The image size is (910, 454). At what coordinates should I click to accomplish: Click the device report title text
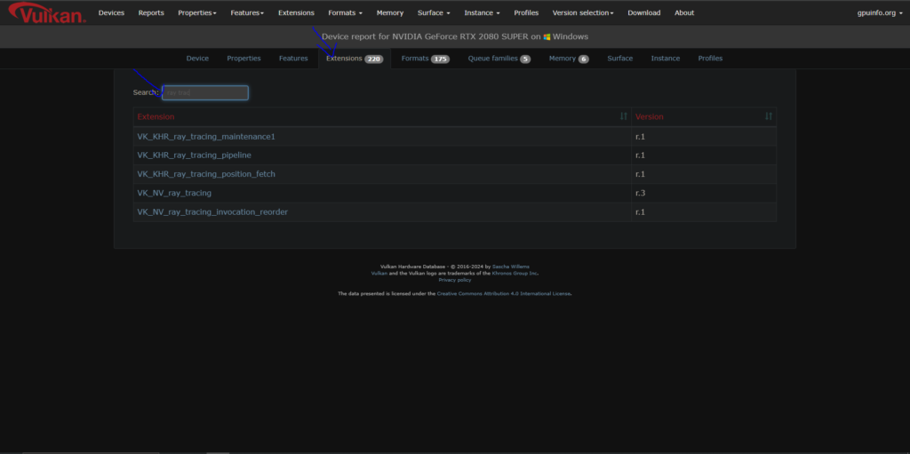[455, 36]
